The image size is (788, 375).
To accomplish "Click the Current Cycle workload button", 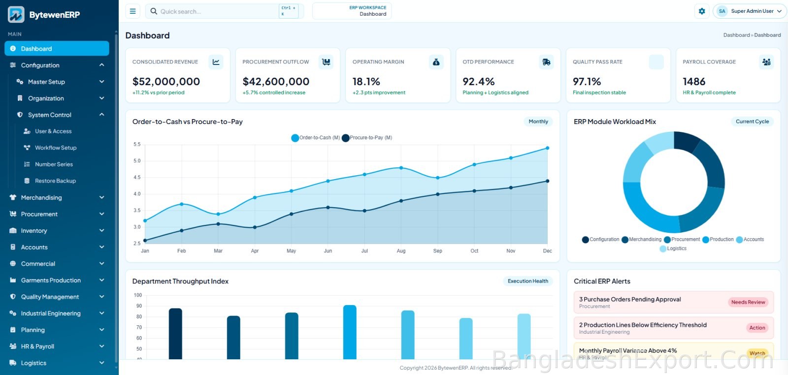I will 752,122.
